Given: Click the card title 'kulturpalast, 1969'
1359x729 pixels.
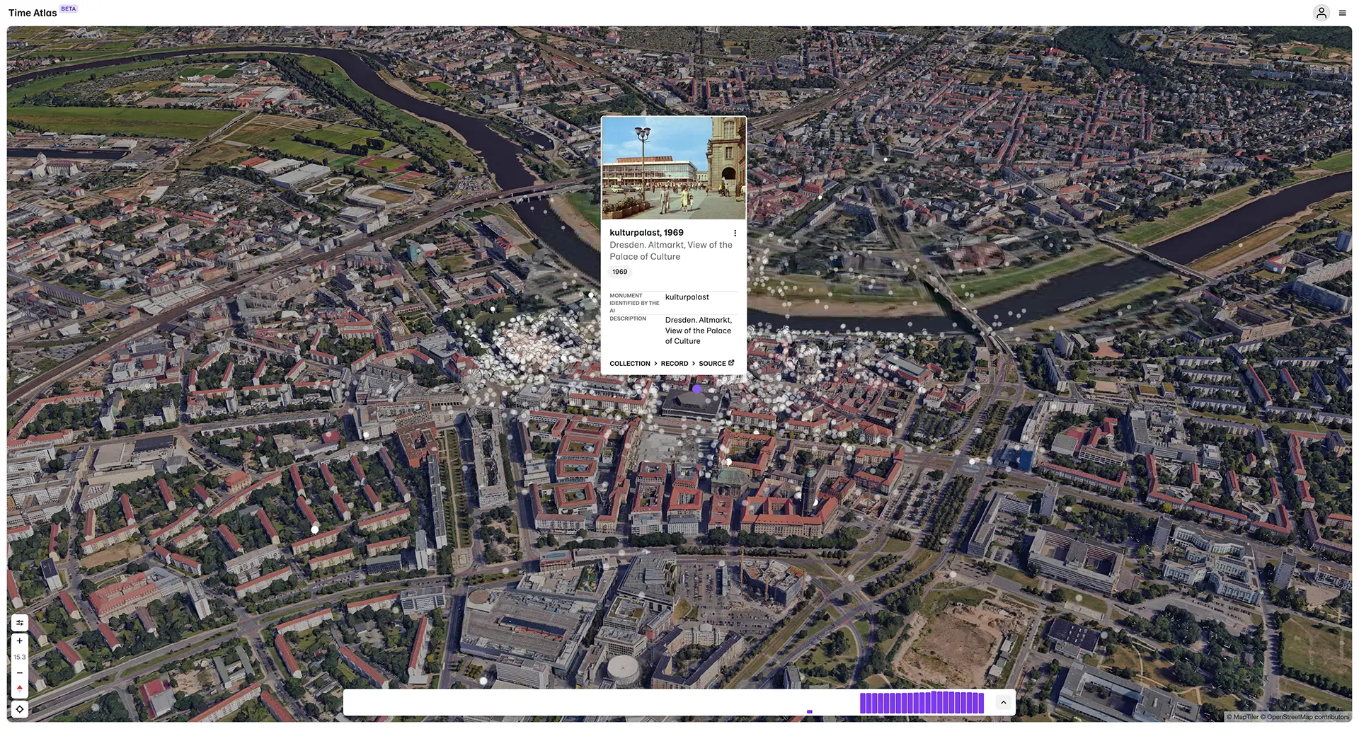Looking at the screenshot, I should (x=646, y=232).
